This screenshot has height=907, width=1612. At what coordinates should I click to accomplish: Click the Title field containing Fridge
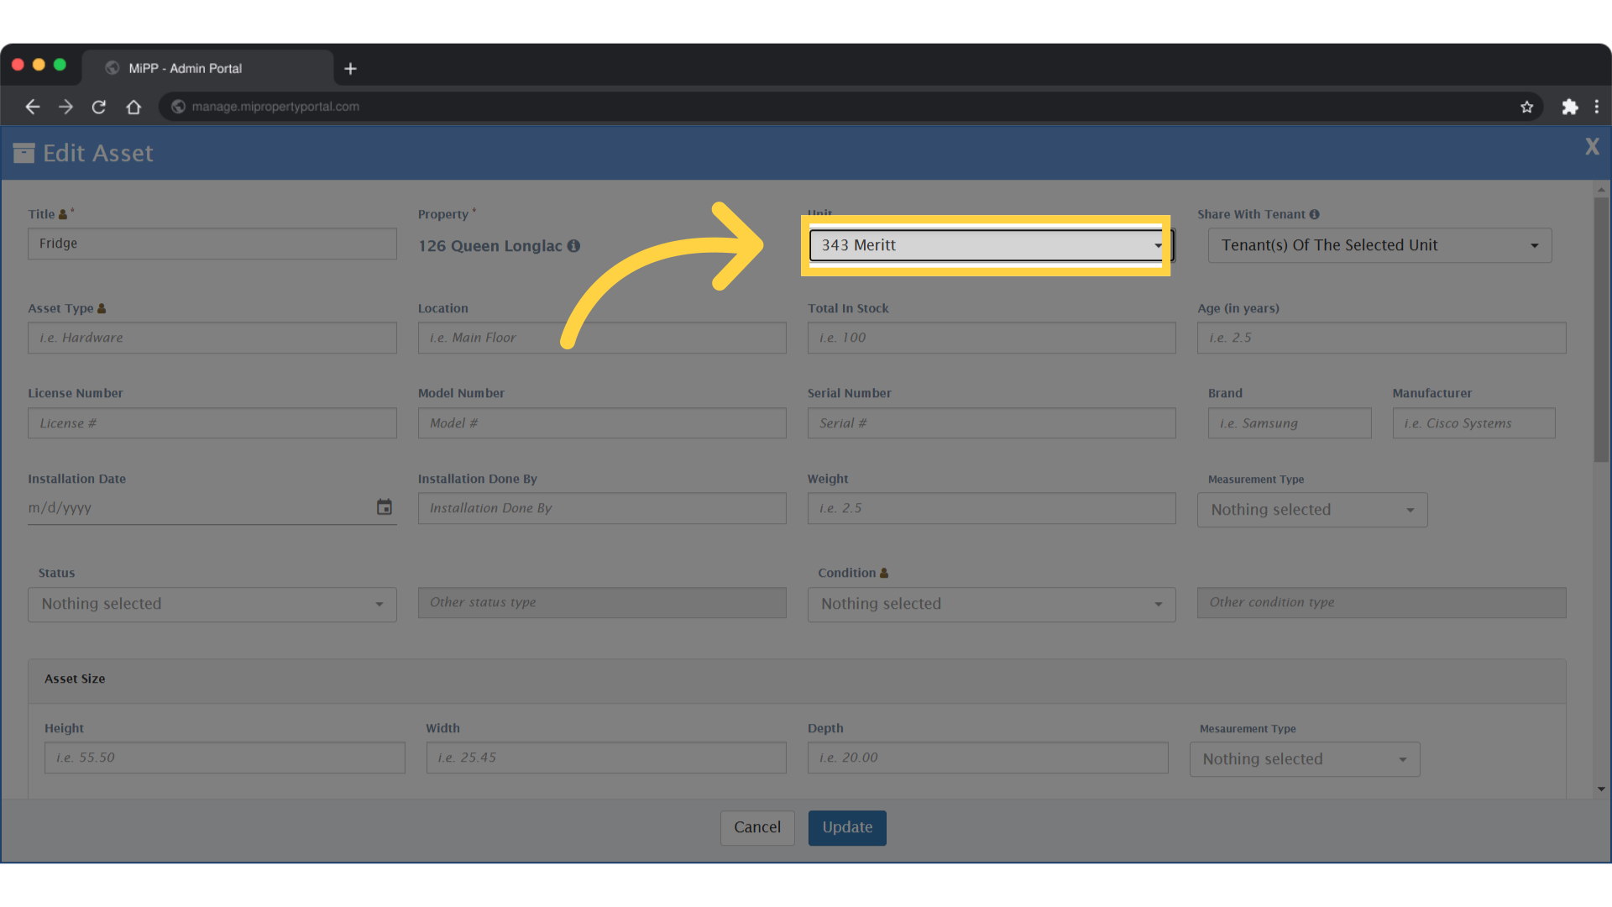(212, 244)
